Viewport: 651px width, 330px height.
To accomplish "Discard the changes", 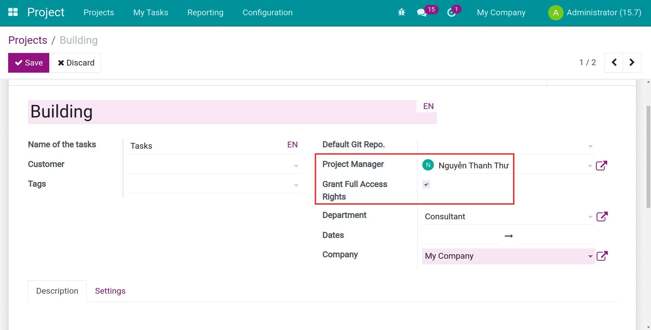I will point(76,63).
